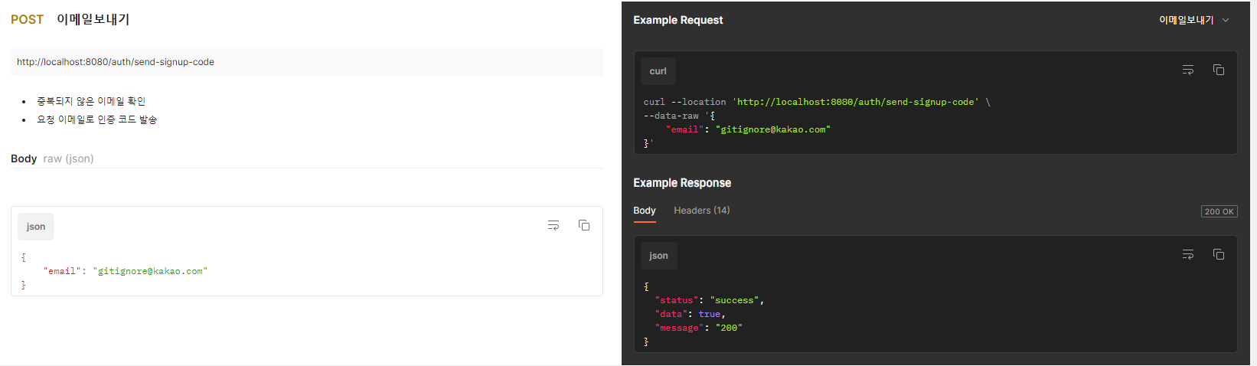Click the POST method label
The width and height of the screenshot is (1257, 366).
(27, 20)
